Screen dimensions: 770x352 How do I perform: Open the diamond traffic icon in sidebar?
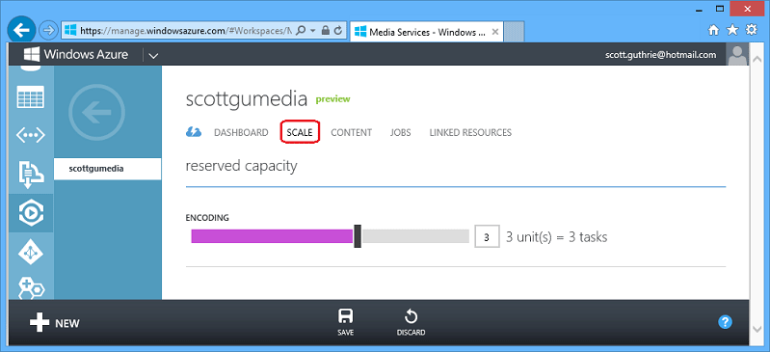(31, 253)
